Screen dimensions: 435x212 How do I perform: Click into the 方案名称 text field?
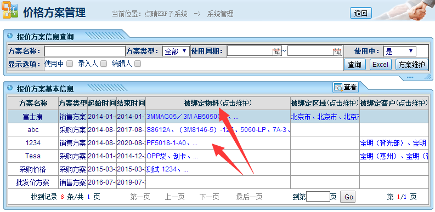pyautogui.click(x=85, y=51)
